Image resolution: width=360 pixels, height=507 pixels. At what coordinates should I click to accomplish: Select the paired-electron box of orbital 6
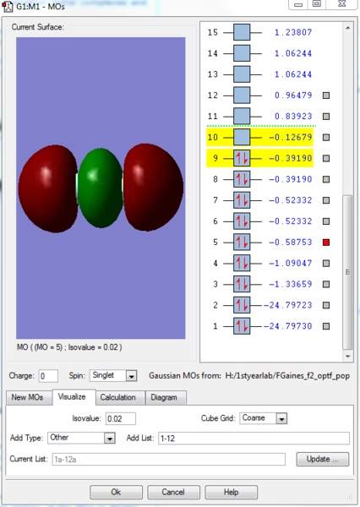tap(242, 221)
